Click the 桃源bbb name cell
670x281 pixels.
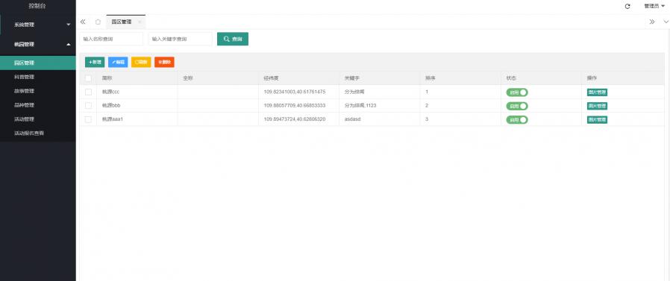[137, 106]
